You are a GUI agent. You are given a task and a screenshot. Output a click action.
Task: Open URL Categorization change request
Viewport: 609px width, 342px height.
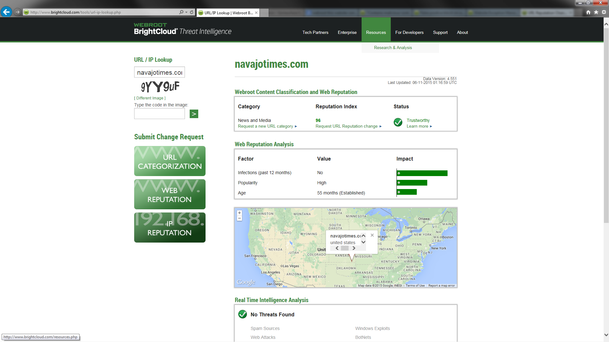tap(170, 161)
